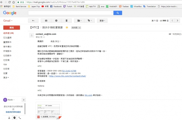Archive this email with the archive icon
This screenshot has height=120, width=182.
point(46,21)
